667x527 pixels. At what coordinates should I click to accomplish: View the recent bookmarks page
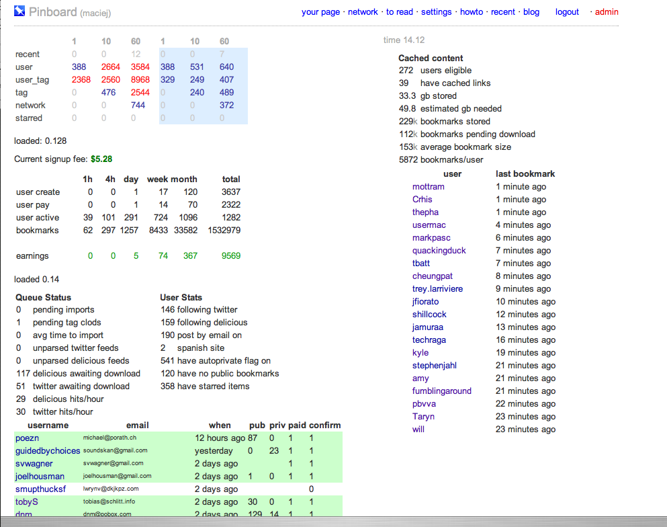503,12
